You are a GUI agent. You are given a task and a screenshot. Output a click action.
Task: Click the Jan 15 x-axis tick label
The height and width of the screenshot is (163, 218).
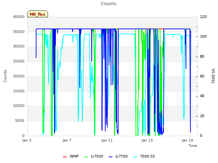point(147,140)
